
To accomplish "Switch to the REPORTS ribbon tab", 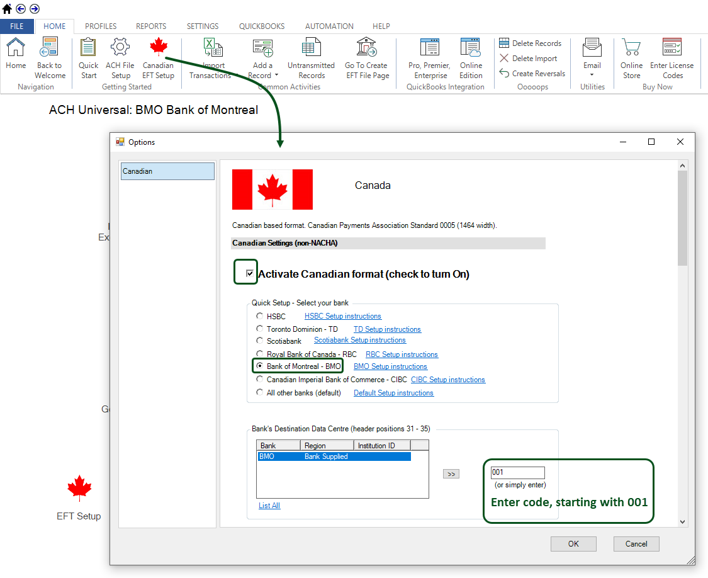I will tap(151, 26).
